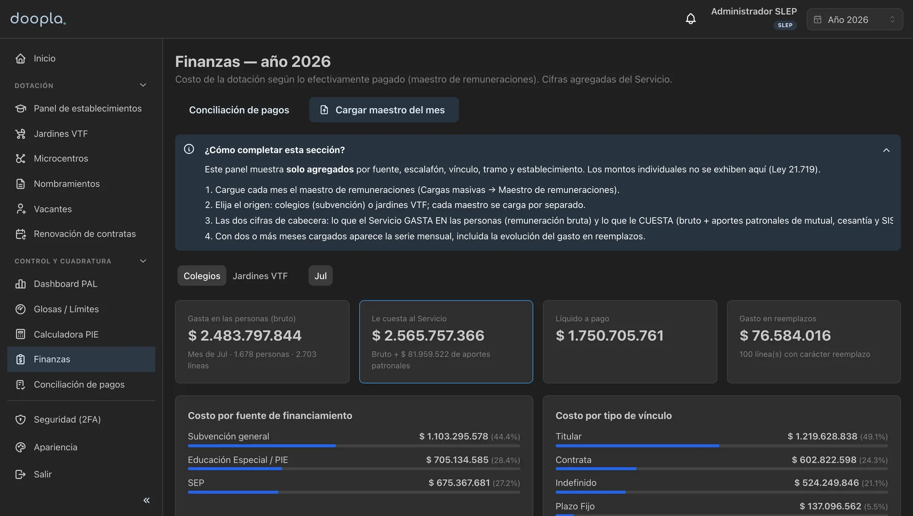Click the Jardines VTF stroller icon
This screenshot has width=913, height=516.
click(20, 134)
